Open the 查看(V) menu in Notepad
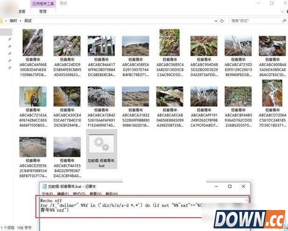 click(96, 194)
